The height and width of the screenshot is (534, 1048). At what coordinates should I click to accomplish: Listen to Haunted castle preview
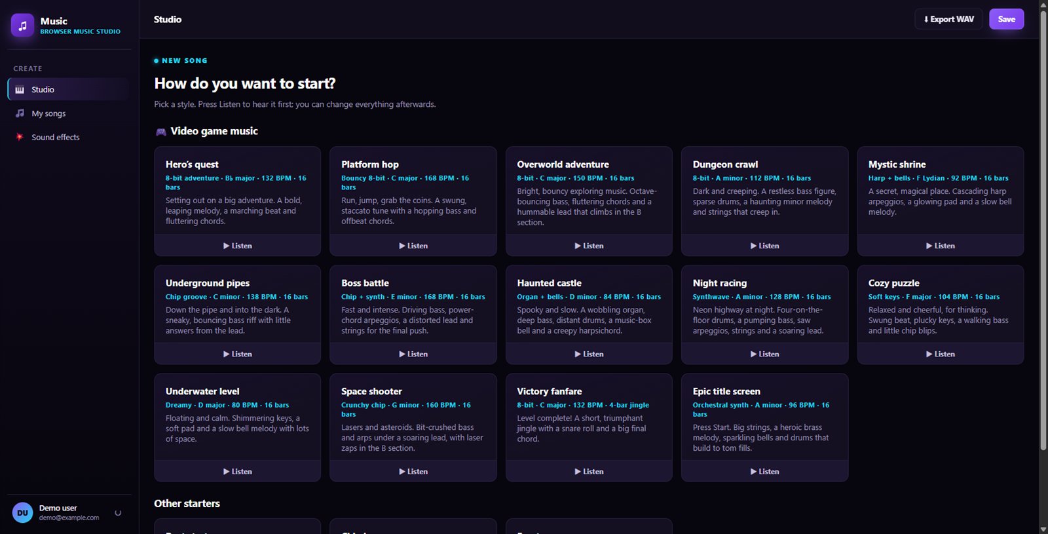tap(589, 354)
